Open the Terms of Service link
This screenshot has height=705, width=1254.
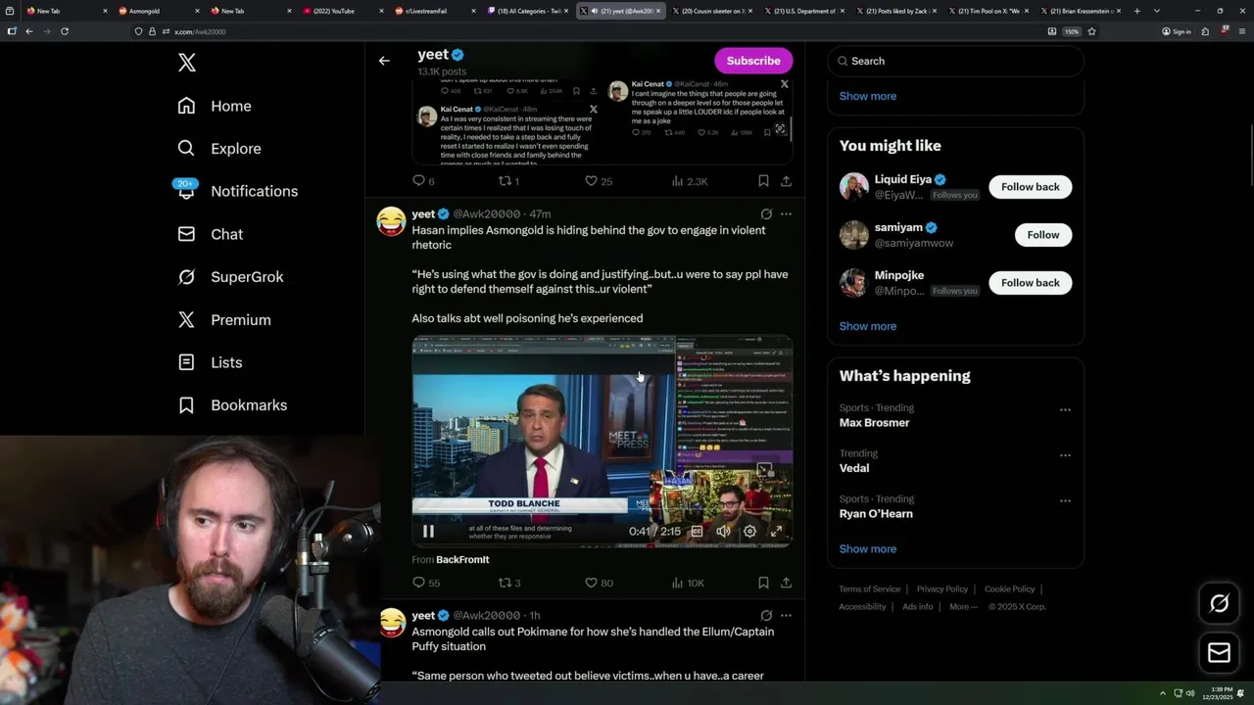click(869, 589)
